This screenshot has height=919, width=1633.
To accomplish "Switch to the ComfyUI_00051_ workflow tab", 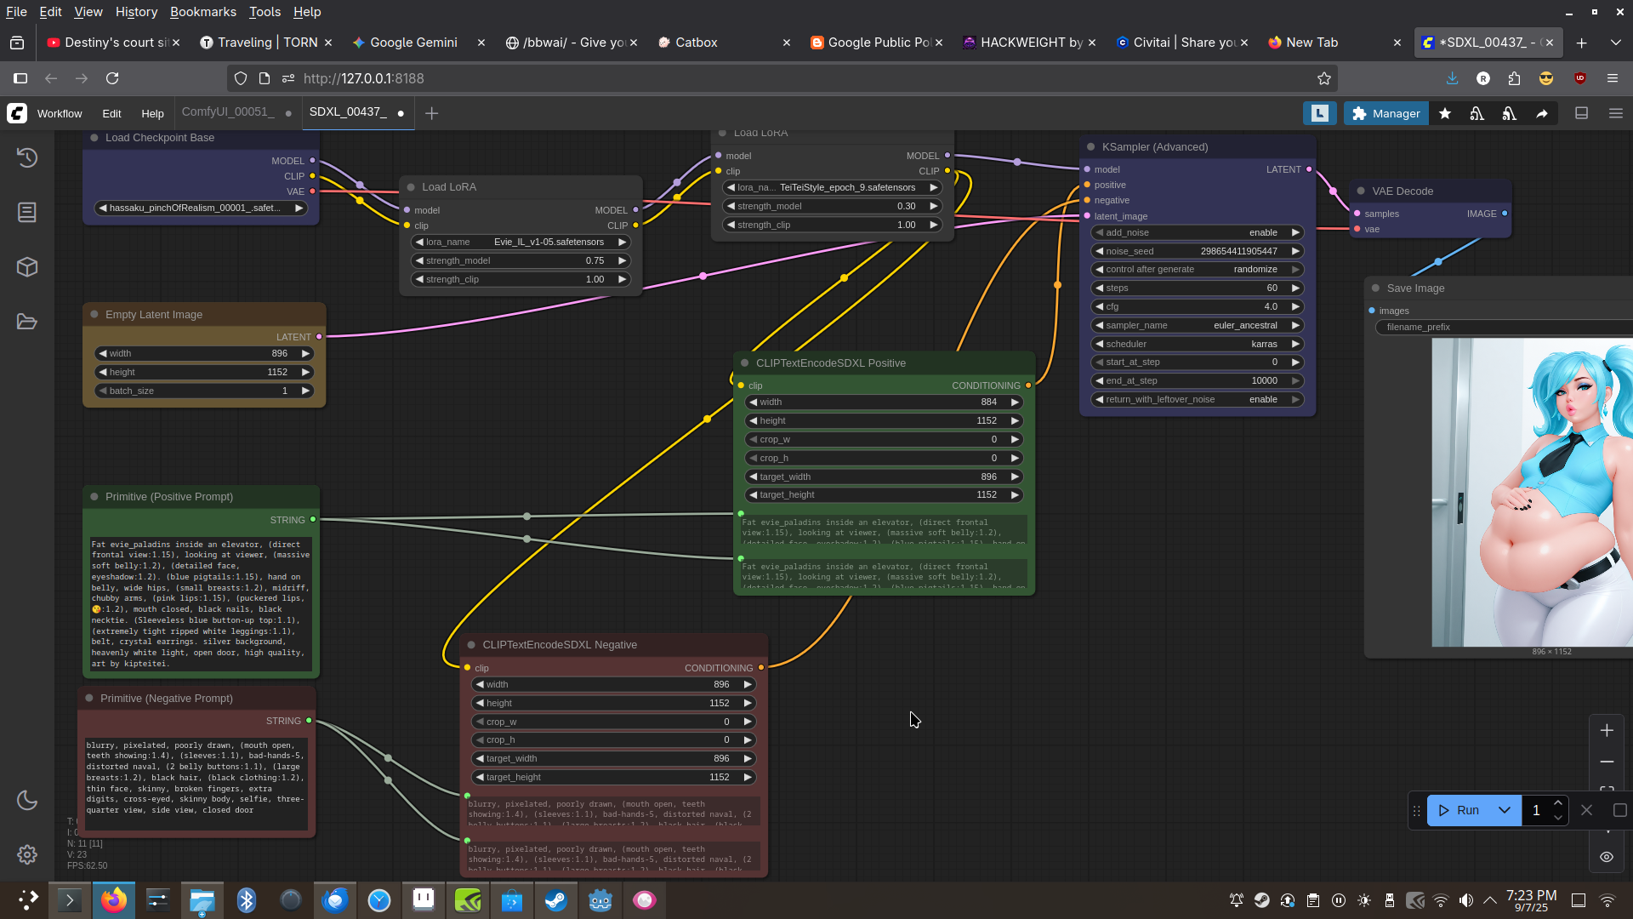I will point(228,112).
